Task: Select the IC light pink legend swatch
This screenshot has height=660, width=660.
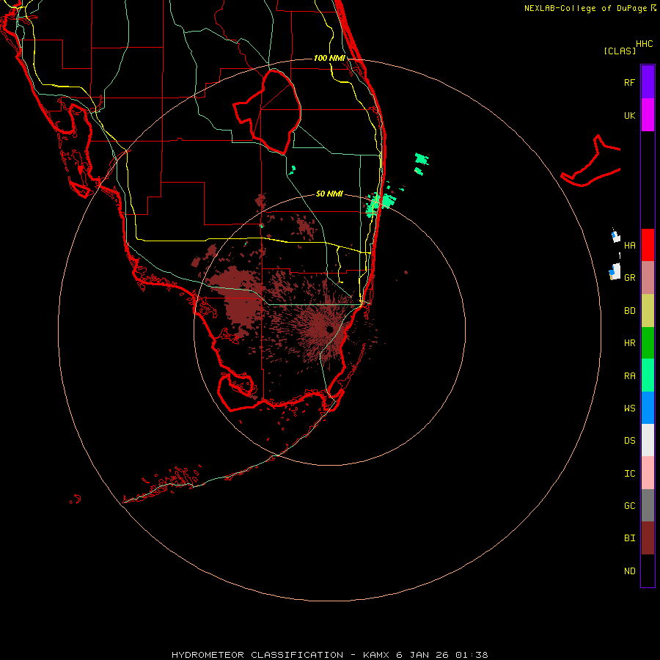Action: tap(648, 473)
